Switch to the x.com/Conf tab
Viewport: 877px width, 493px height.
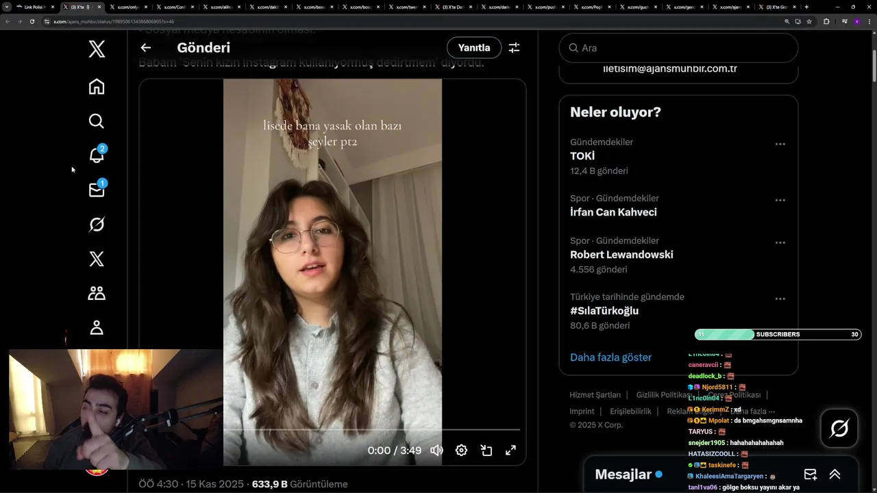[x=175, y=7]
